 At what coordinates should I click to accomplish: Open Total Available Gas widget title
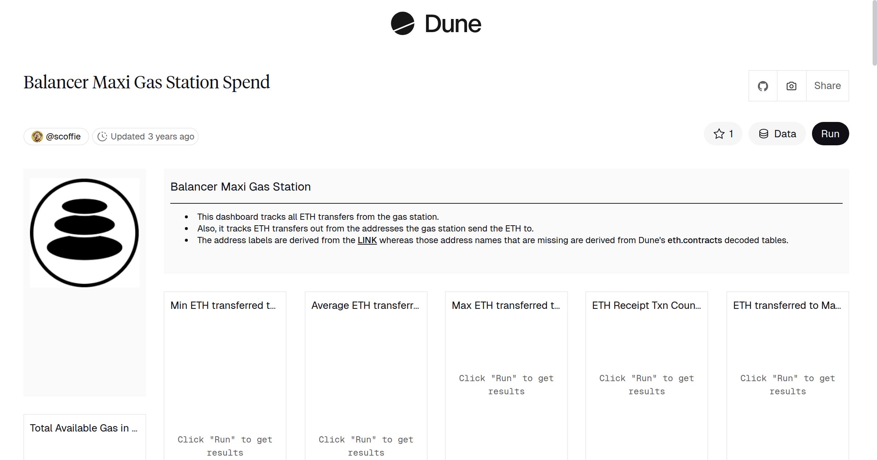pos(84,428)
